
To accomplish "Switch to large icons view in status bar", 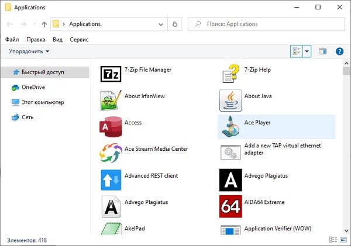I will (x=343, y=240).
